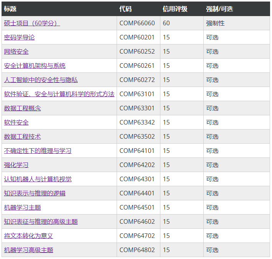Click the 认知机器人与计算机视觉 link
This screenshot has width=272, height=259.
38,179
